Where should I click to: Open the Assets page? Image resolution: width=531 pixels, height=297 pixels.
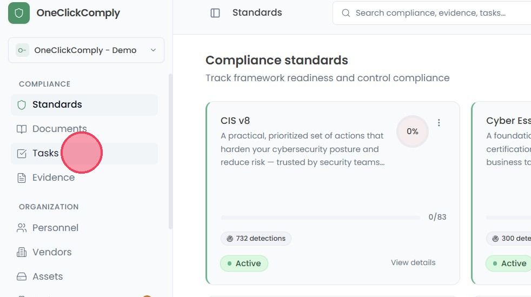(x=84, y=276)
